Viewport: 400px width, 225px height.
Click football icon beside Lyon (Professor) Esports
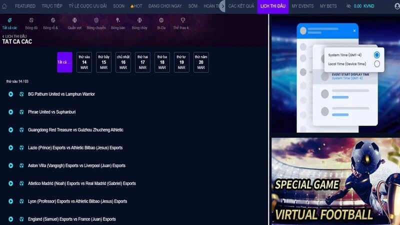(x=21, y=201)
